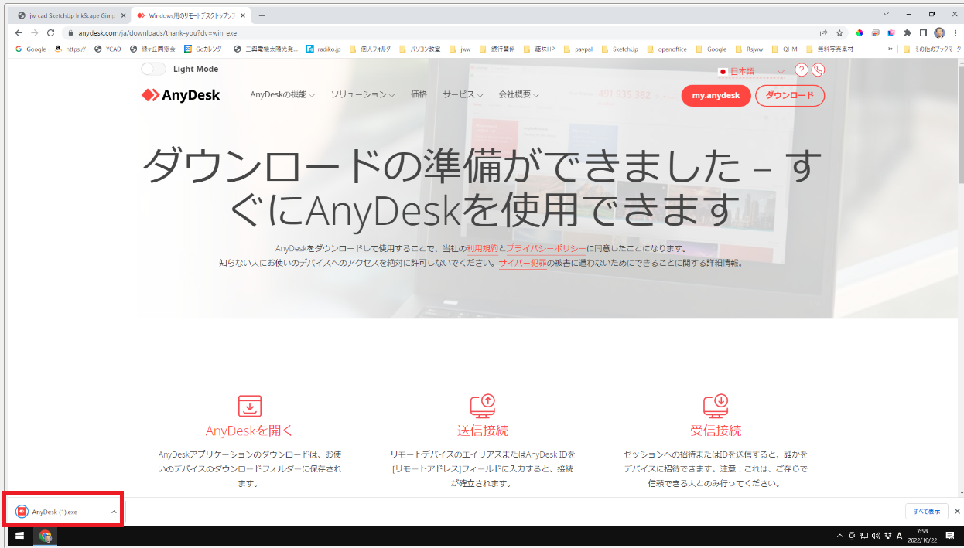
Task: Open the Chrome extensions puzzle icon
Action: click(x=908, y=33)
